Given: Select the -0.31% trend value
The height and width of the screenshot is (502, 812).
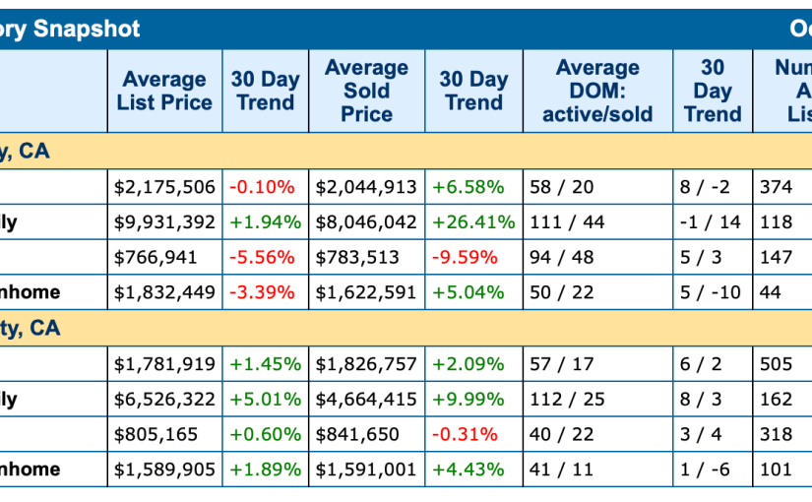Looking at the screenshot, I should (460, 434).
